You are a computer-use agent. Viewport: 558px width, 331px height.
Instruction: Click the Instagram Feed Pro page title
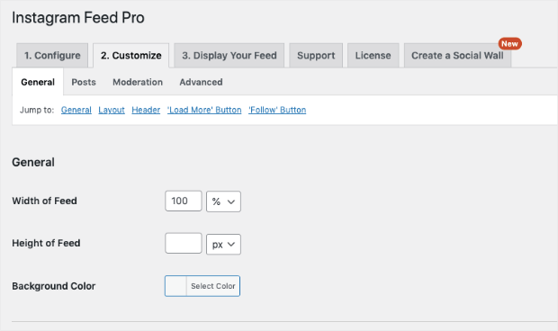click(x=78, y=18)
